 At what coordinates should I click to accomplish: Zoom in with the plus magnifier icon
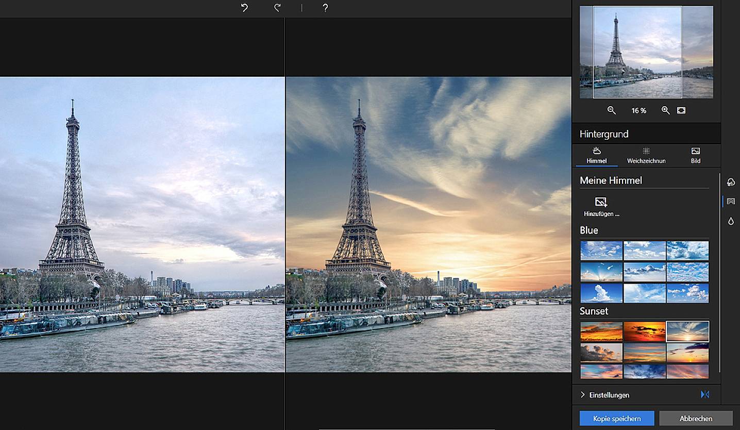665,110
